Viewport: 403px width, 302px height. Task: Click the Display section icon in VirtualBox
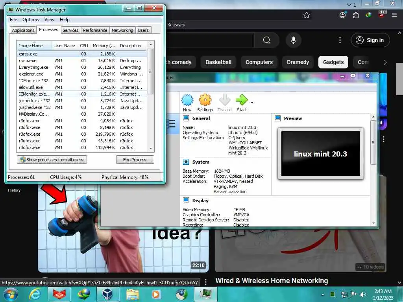(186, 200)
